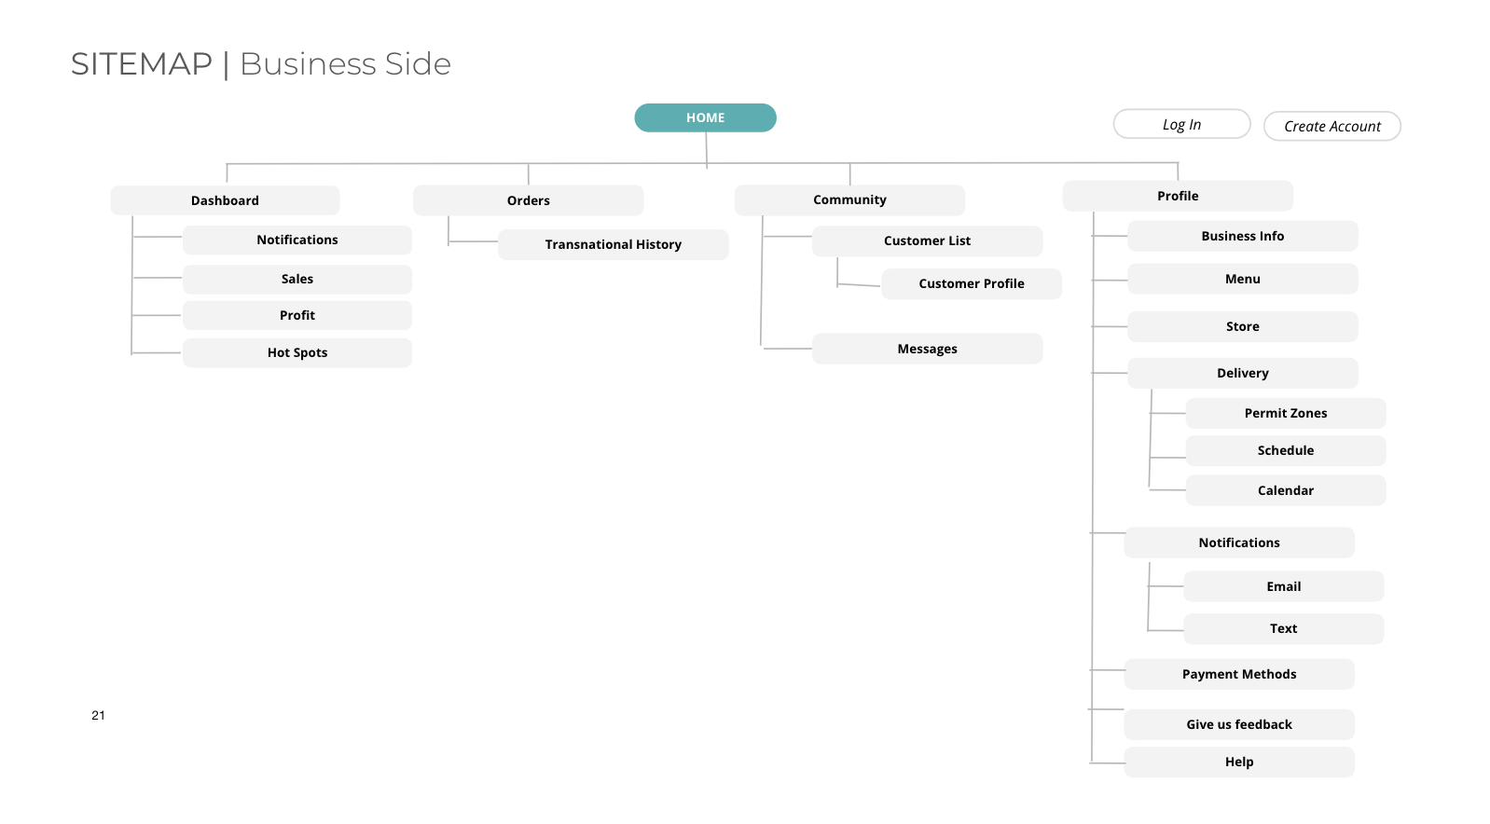The image size is (1490, 824).
Task: Click Customer List under Community
Action: [927, 240]
